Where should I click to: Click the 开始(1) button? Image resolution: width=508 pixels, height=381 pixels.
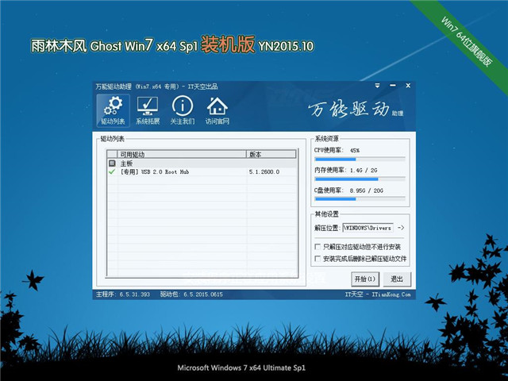click(x=365, y=279)
